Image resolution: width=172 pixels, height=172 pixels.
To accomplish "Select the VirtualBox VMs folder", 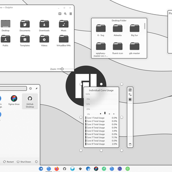I will click(64, 41).
